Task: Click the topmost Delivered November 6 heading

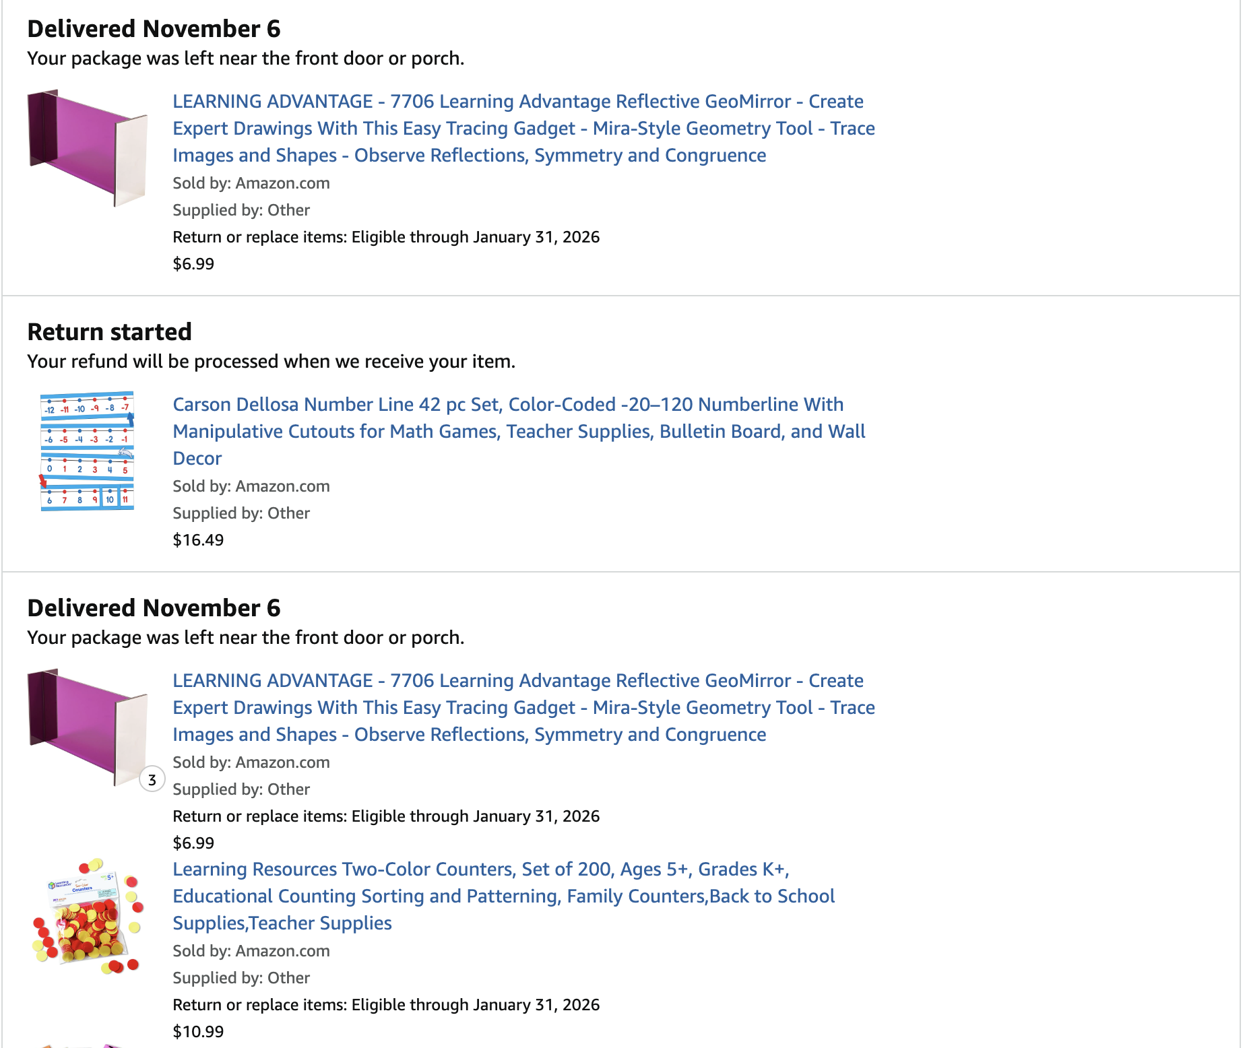Action: [154, 29]
